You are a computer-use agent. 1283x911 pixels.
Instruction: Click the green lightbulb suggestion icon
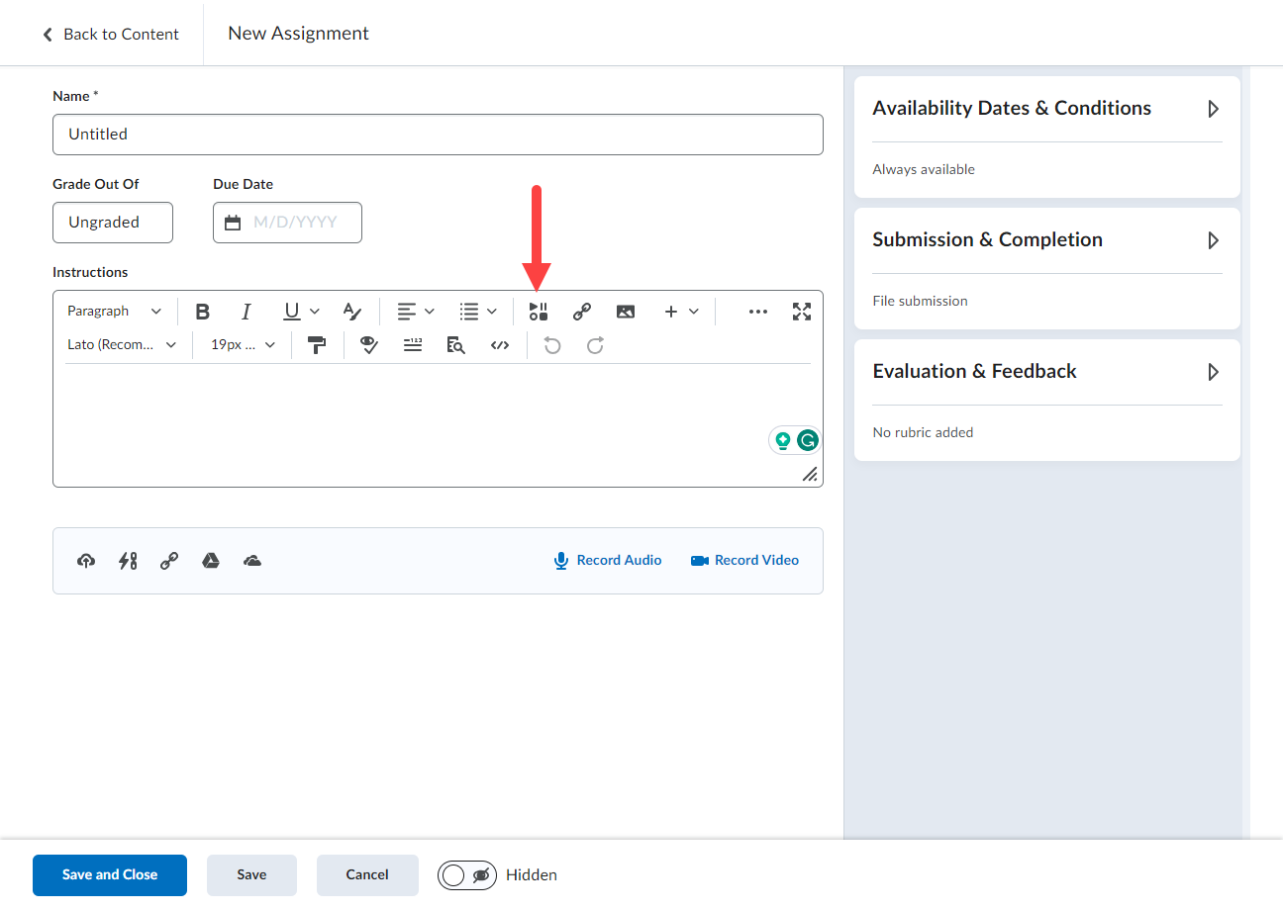pyautogui.click(x=783, y=441)
